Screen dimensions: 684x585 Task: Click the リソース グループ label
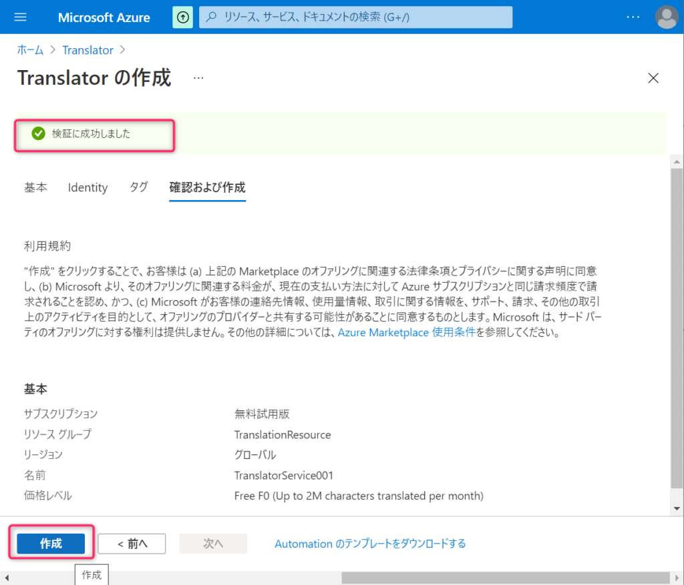(x=57, y=434)
